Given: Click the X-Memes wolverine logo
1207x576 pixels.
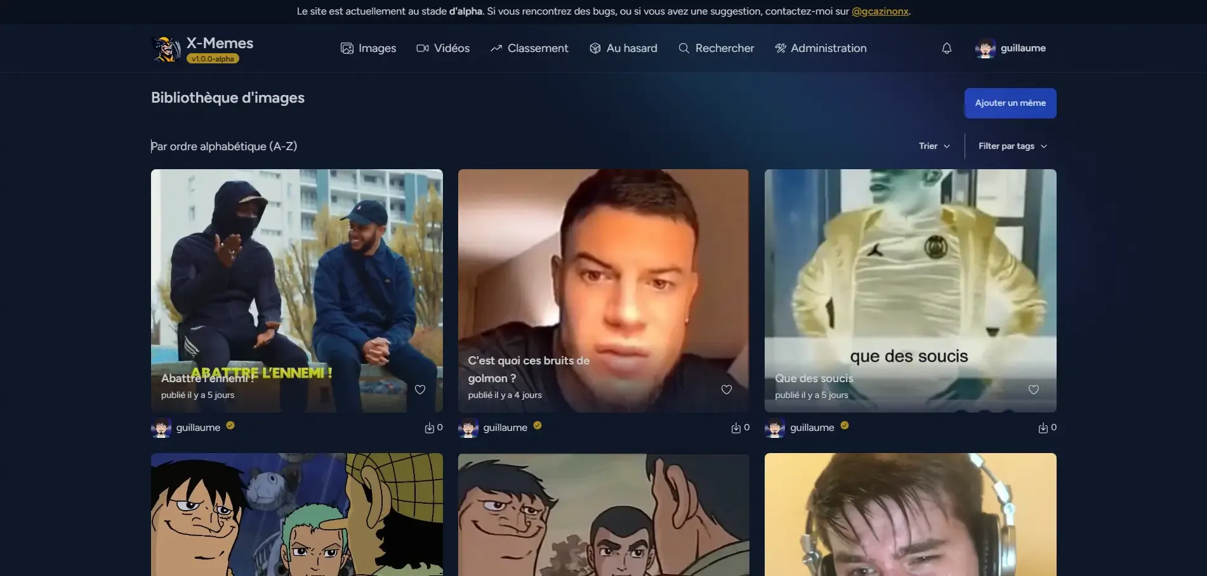Looking at the screenshot, I should (165, 48).
